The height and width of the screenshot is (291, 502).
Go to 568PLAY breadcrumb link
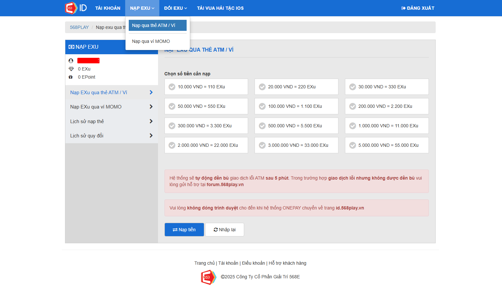tap(79, 27)
